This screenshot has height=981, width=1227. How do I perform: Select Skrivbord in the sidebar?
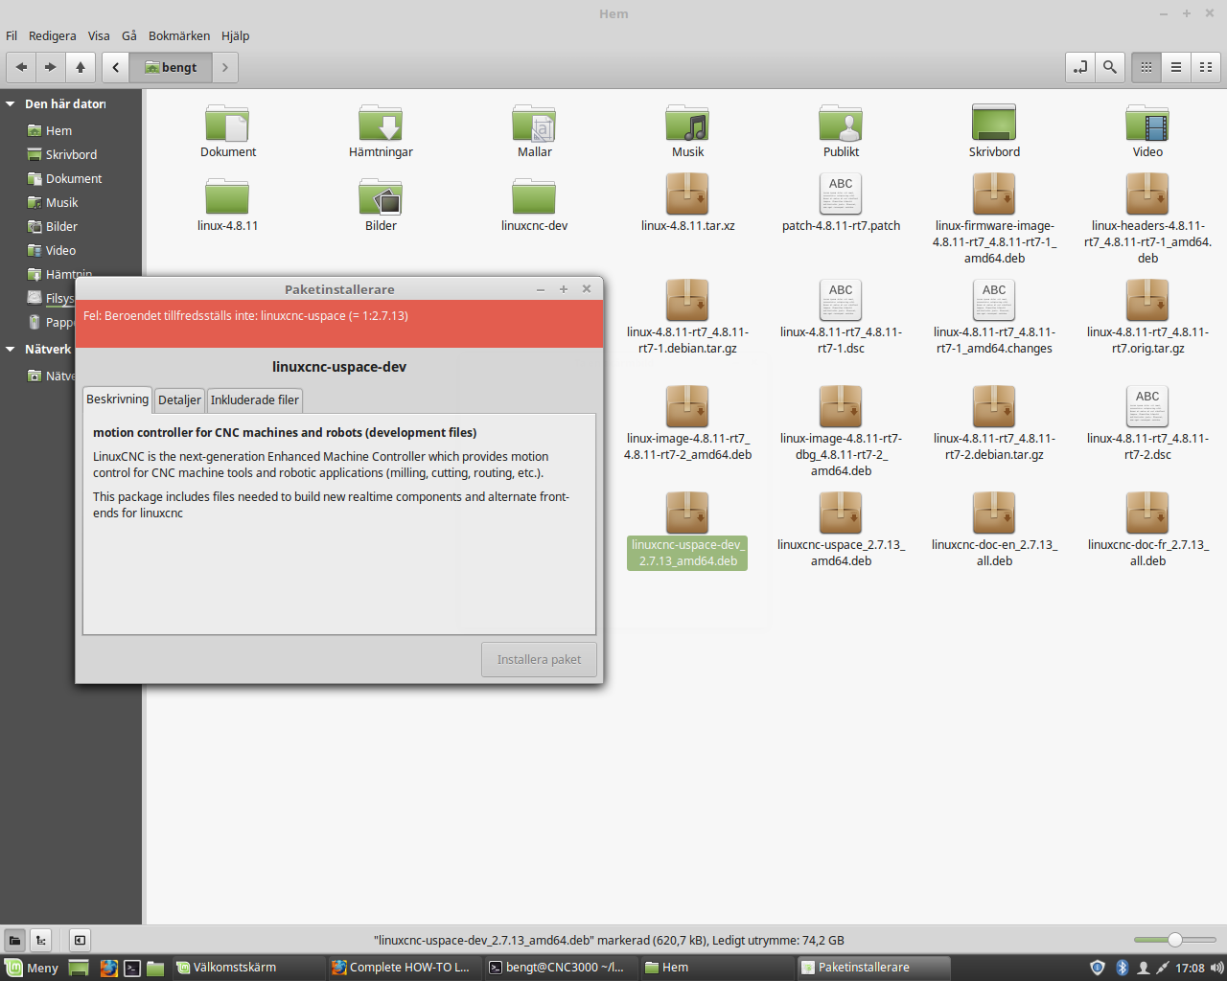point(71,154)
